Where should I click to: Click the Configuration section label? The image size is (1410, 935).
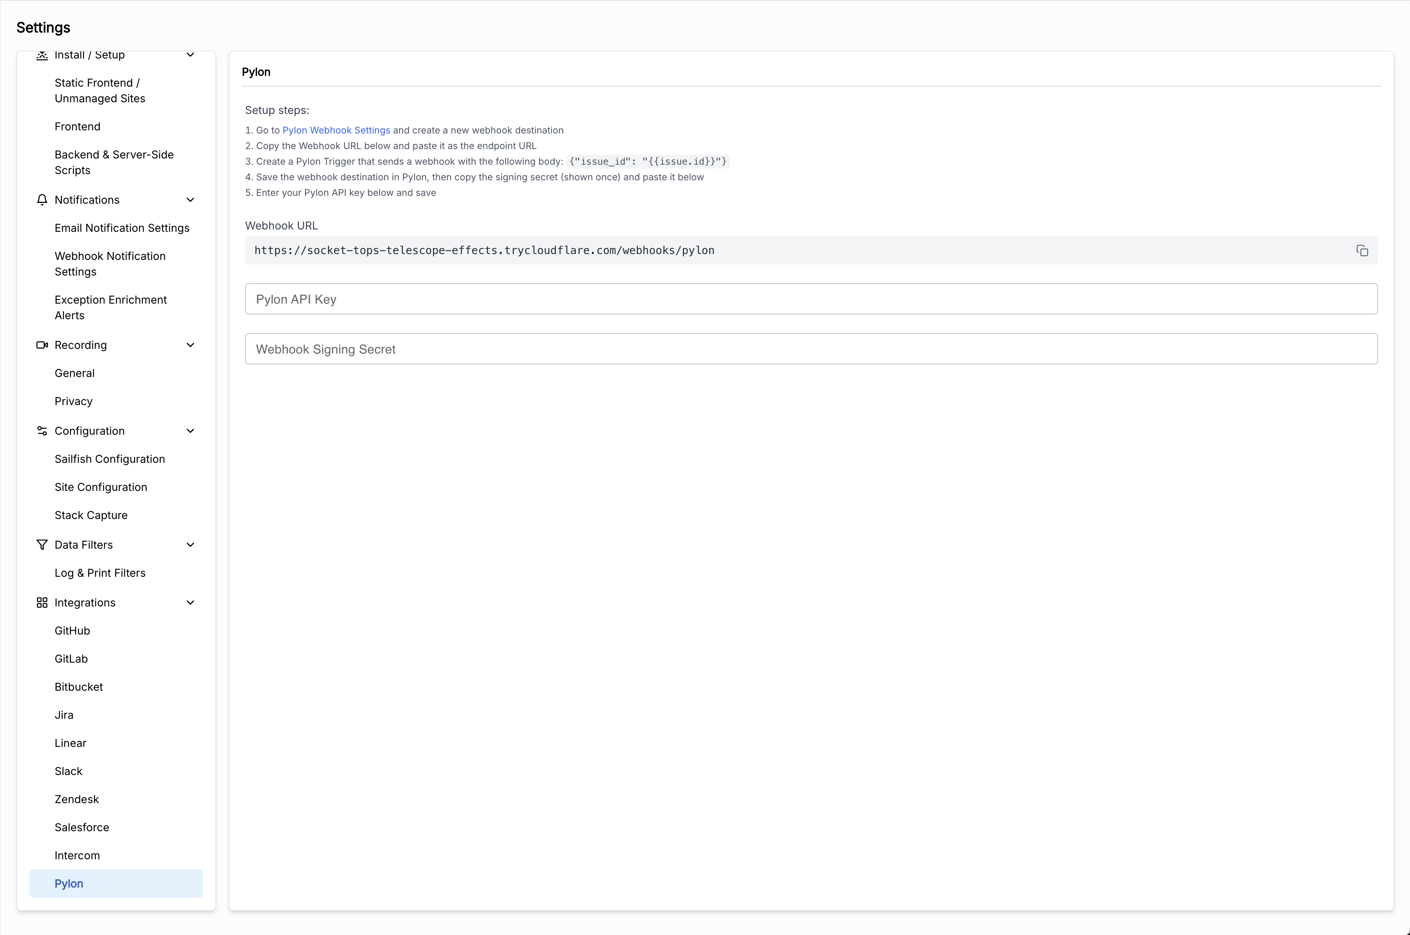coord(89,430)
